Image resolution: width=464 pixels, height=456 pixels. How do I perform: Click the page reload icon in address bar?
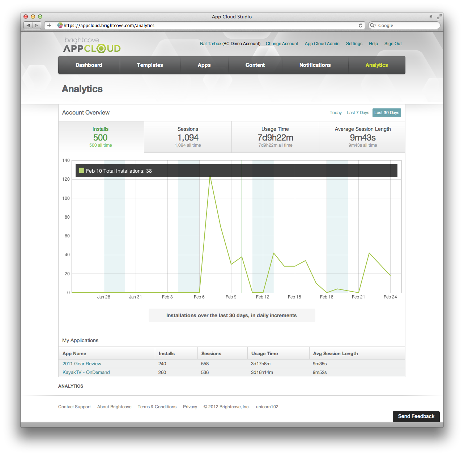361,25
